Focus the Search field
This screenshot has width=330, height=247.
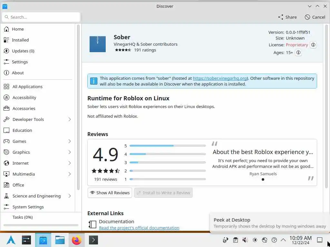[x=41, y=17]
